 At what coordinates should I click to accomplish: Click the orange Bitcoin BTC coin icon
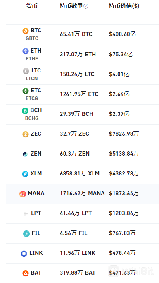tap(25, 31)
